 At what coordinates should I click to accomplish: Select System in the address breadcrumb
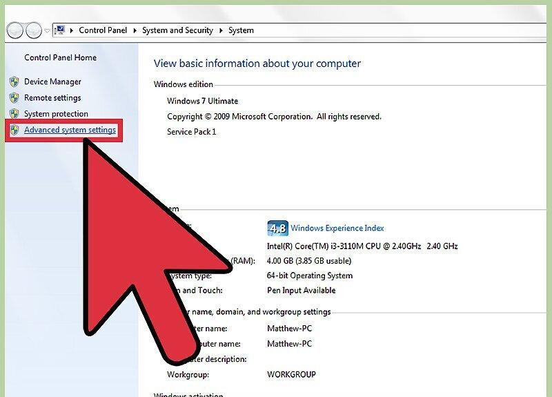(241, 30)
